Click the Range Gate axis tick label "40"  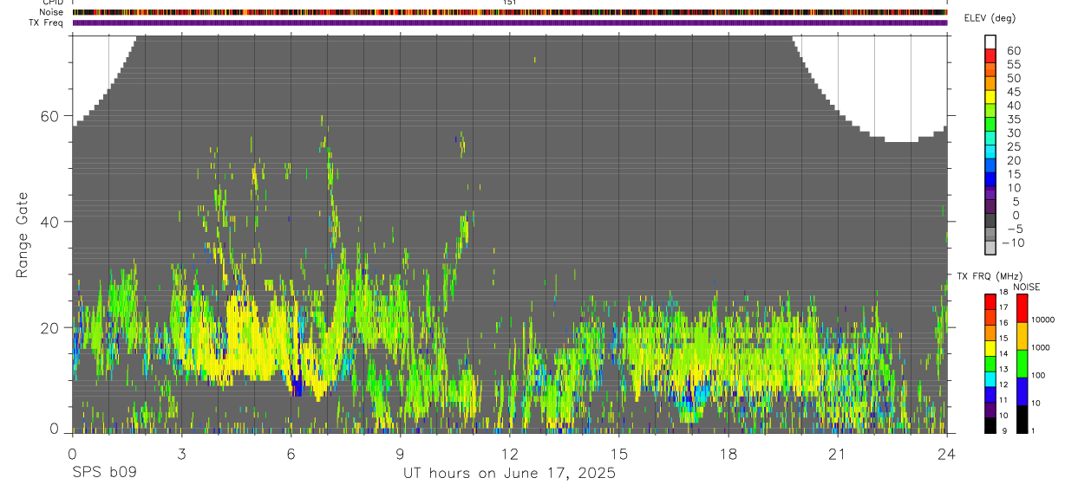click(51, 222)
